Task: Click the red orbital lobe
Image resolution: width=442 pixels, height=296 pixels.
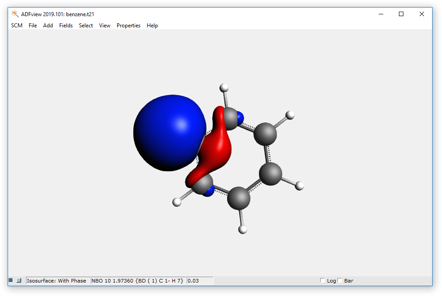Action: pyautogui.click(x=217, y=149)
